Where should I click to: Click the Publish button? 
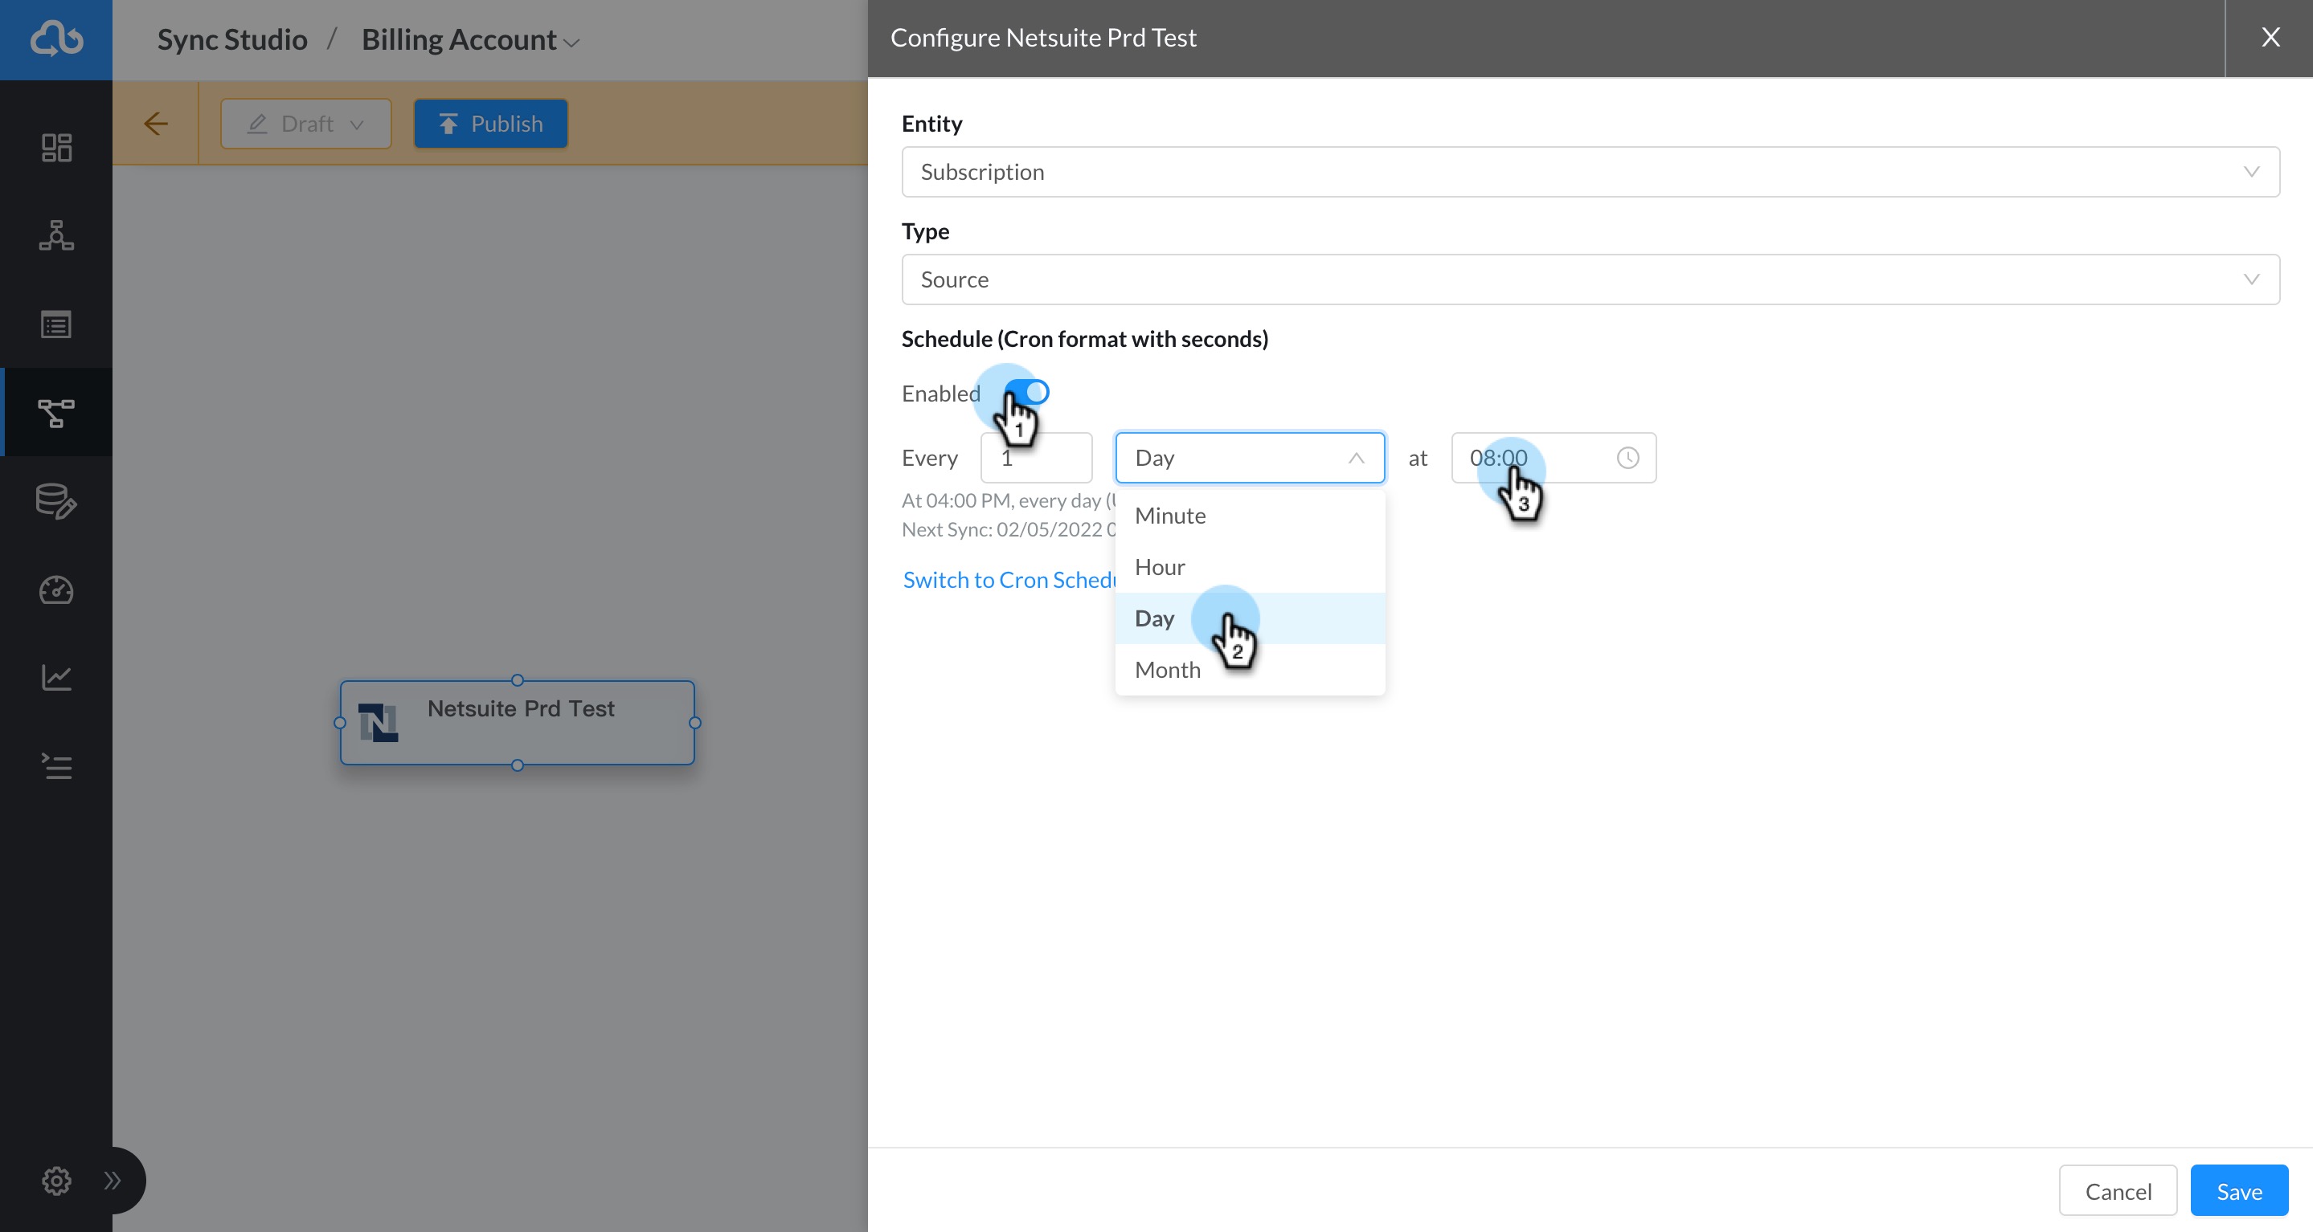490,124
